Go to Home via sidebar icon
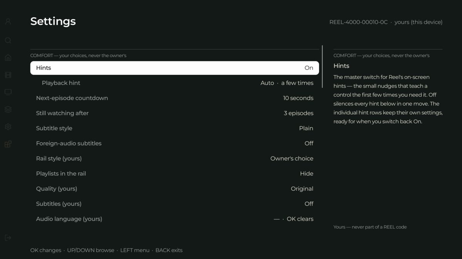Viewport: 462px width, 259px height. click(8, 58)
